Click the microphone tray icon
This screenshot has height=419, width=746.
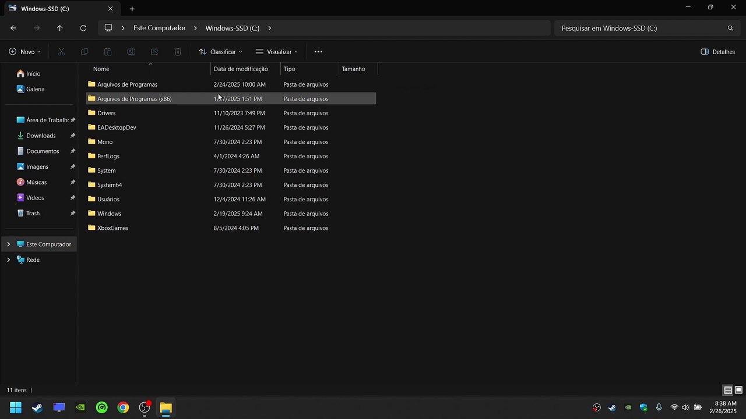coord(659,407)
